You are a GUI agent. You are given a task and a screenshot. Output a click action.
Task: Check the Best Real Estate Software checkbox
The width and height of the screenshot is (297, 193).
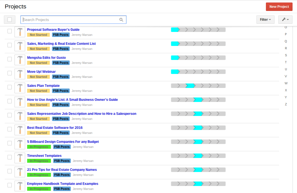pos(10,129)
